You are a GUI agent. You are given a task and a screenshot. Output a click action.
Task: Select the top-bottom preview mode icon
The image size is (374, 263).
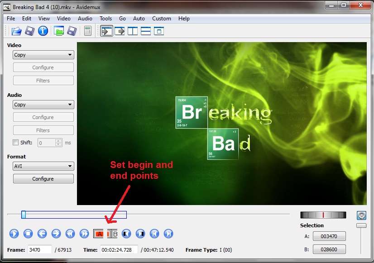tap(146, 31)
